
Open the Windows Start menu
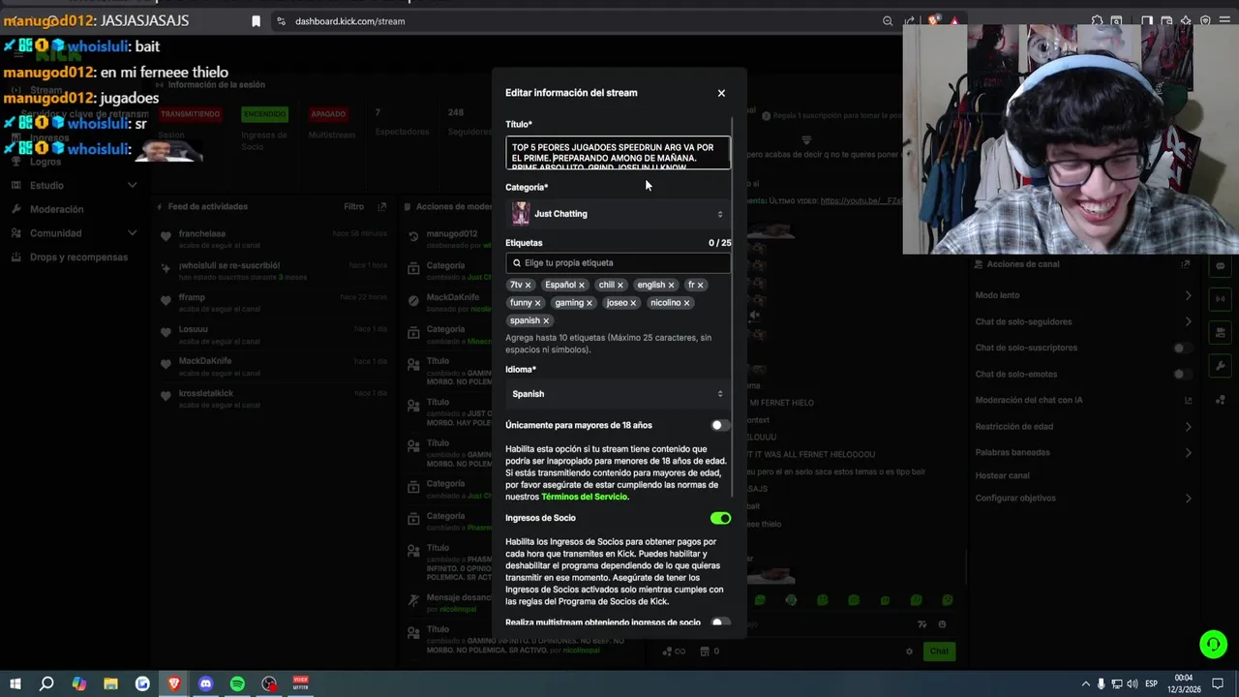coord(15,683)
